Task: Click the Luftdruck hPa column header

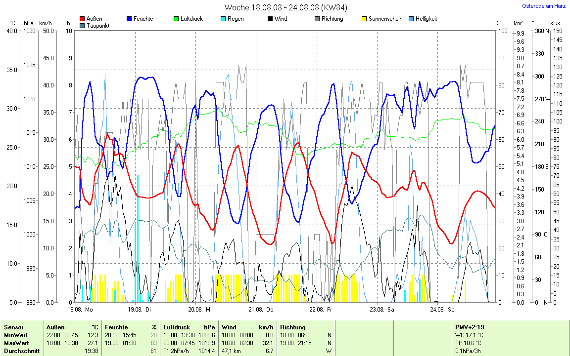Action: [x=190, y=327]
